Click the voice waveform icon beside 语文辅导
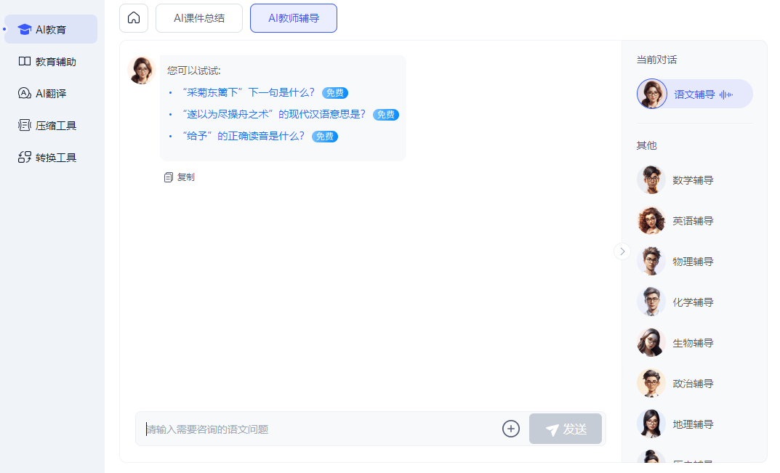Image resolution: width=780 pixels, height=473 pixels. coord(726,94)
